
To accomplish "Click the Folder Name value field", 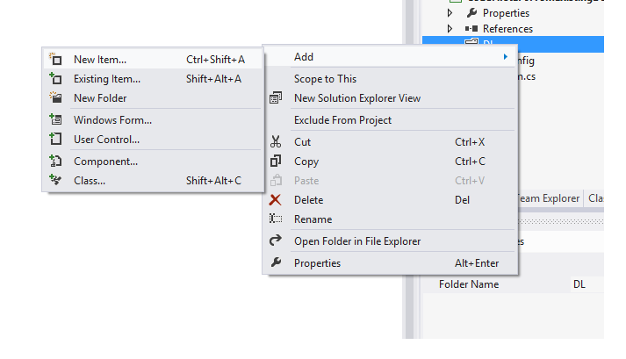I will tap(586, 284).
